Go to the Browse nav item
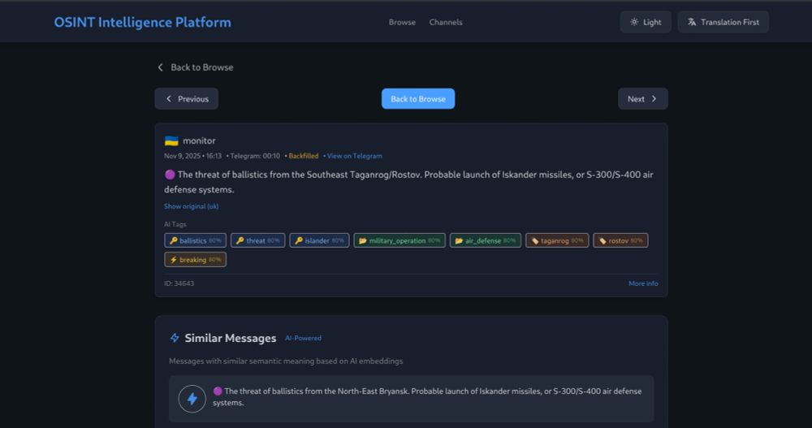Screen dimensions: 812x428 click(x=402, y=22)
